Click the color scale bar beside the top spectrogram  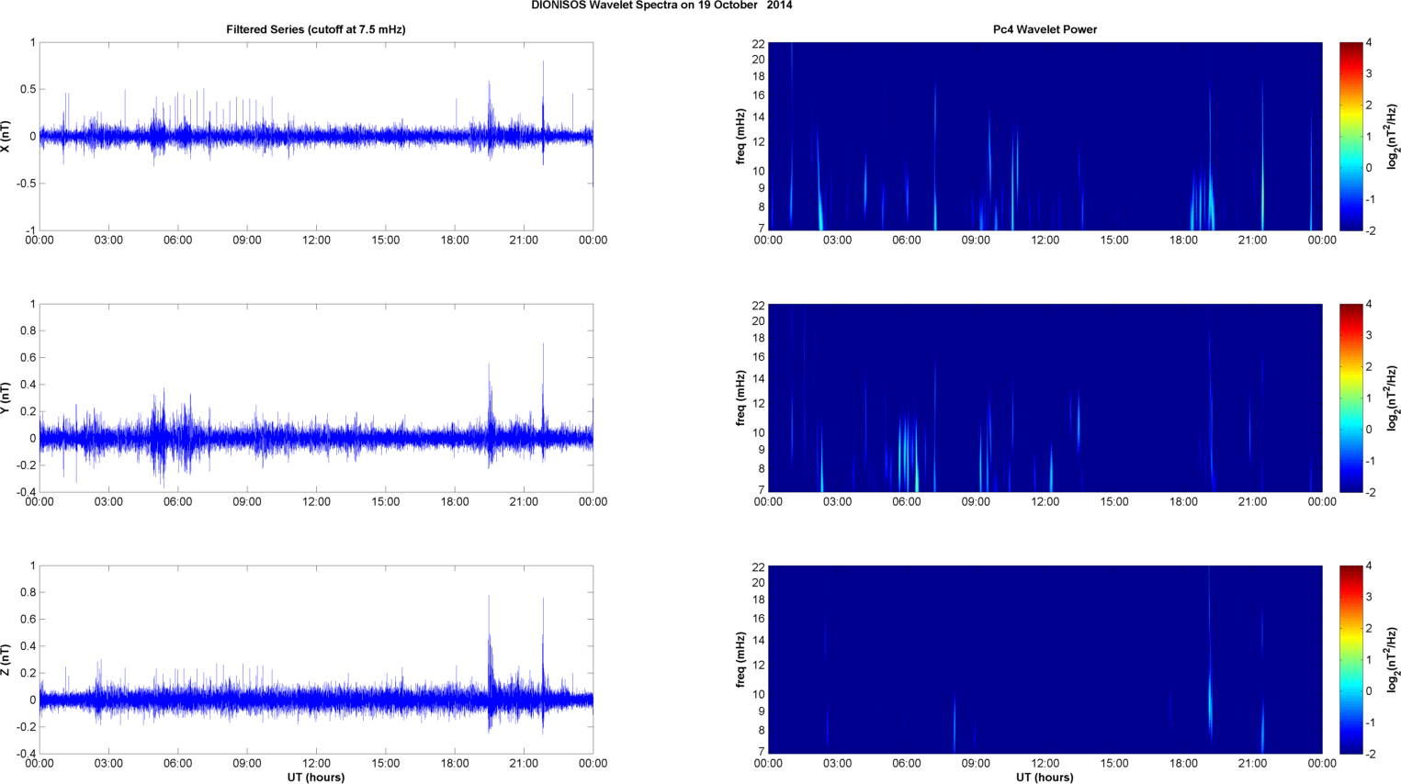point(1350,136)
